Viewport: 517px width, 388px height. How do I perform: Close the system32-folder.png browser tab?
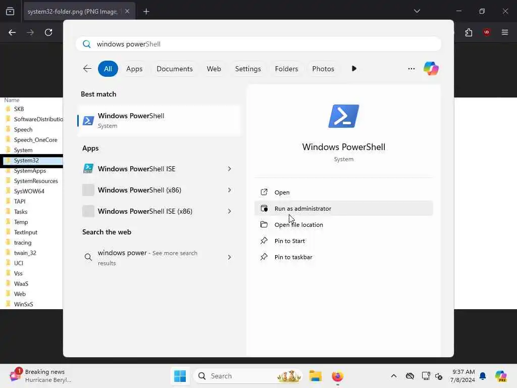[x=127, y=12]
